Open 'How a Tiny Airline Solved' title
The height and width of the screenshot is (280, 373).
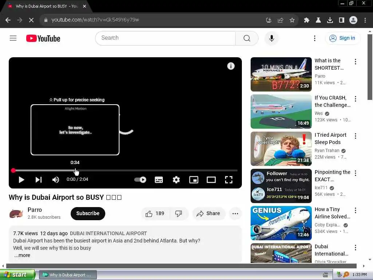click(332, 213)
